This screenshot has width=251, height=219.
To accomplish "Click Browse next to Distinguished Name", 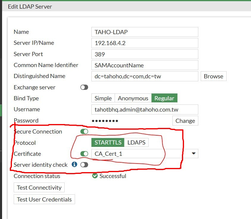I will [213, 76].
